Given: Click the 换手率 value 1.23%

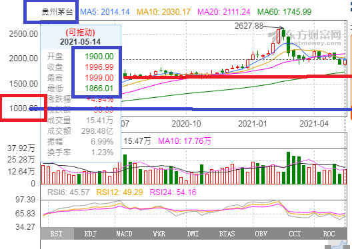Looking at the screenshot, I should click(102, 152).
